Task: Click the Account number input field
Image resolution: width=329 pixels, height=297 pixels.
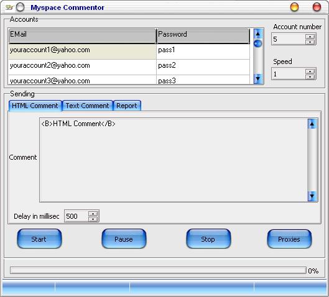Action: click(x=289, y=39)
